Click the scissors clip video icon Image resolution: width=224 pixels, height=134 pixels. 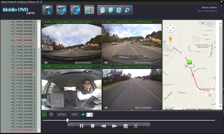click(136, 126)
